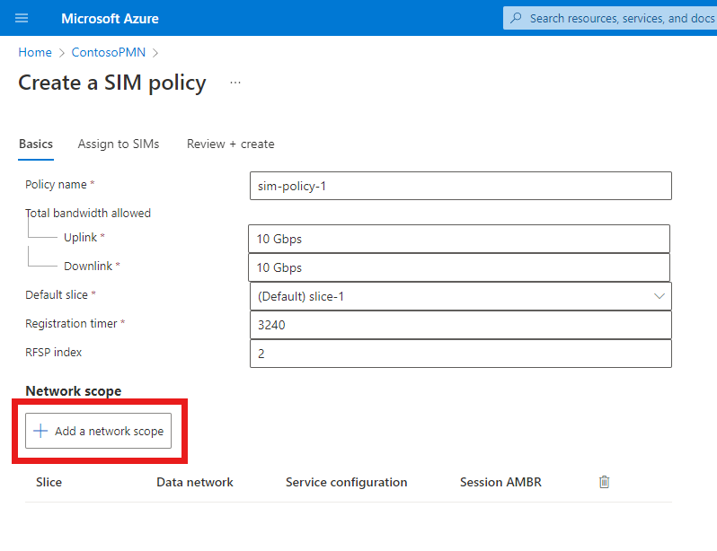Click the trash icon in table header
This screenshot has width=717, height=551.
pyautogui.click(x=604, y=482)
